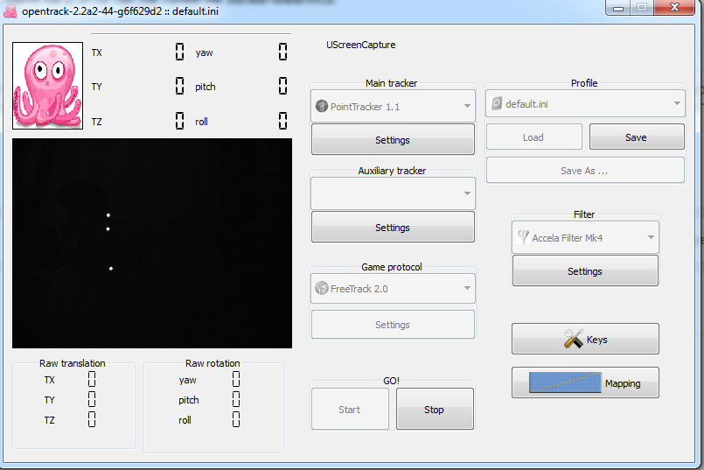Open Settings under Main tracker
Viewport: 704px width, 470px height.
pos(393,140)
